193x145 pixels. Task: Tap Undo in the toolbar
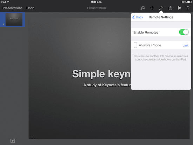pyautogui.click(x=31, y=8)
